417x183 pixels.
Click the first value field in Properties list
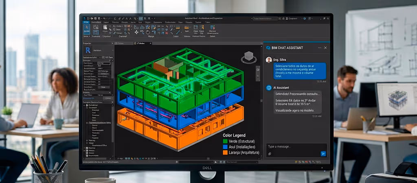tap(104, 63)
